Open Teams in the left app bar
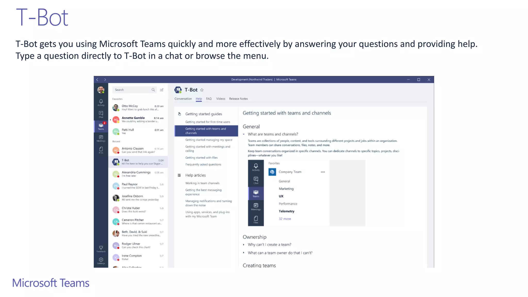This screenshot has width=528, height=297. pyautogui.click(x=101, y=126)
